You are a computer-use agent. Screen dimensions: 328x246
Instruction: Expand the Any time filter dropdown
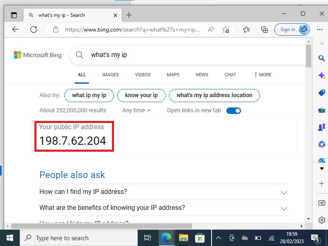click(x=137, y=111)
